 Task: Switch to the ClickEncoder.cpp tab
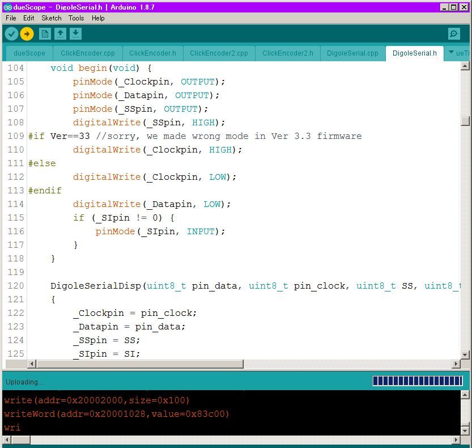(88, 53)
